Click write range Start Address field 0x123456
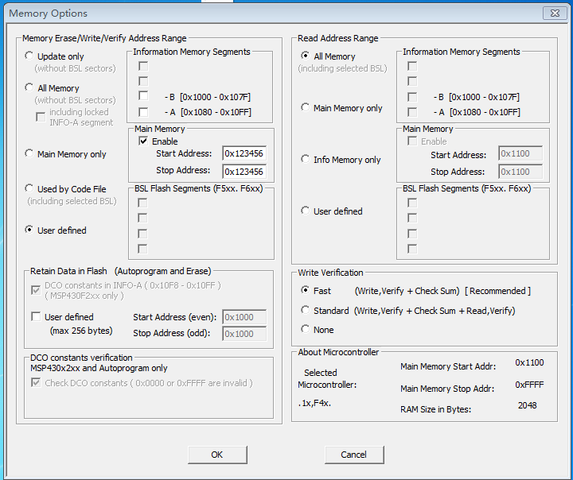Viewport: 573px width, 480px height. pos(244,153)
